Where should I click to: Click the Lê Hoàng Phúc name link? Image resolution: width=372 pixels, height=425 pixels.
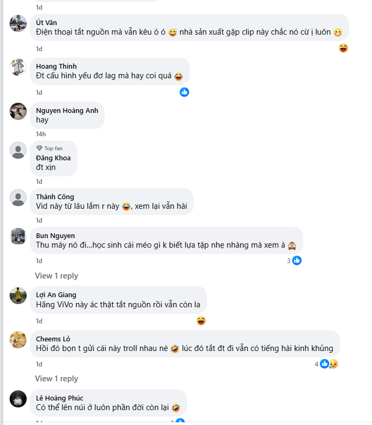(60, 398)
